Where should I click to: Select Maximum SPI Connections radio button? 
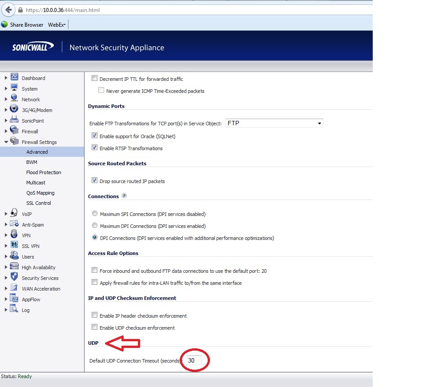pos(94,213)
